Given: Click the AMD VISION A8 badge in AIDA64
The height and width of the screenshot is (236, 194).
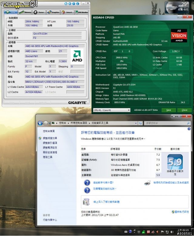Looking at the screenshot, I should 179,36.
